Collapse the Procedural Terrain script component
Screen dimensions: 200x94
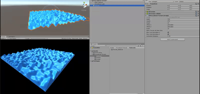pyautogui.click(x=146, y=16)
